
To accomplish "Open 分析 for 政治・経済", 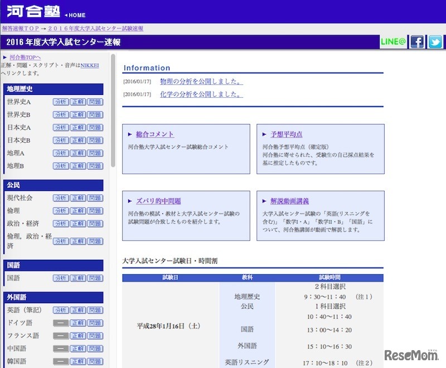I will tap(60, 223).
